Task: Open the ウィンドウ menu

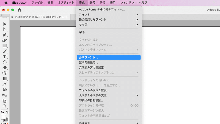Action: pos(127,2)
